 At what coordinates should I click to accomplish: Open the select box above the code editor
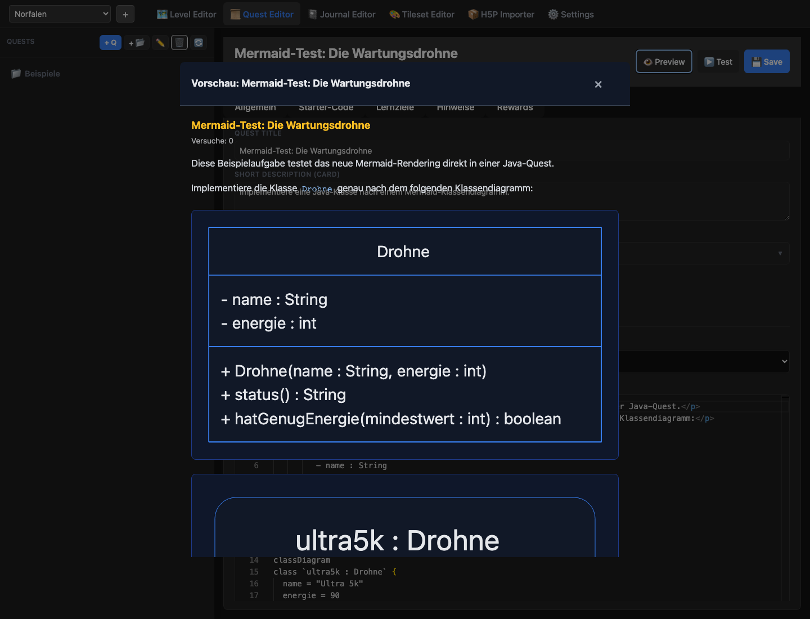[784, 361]
